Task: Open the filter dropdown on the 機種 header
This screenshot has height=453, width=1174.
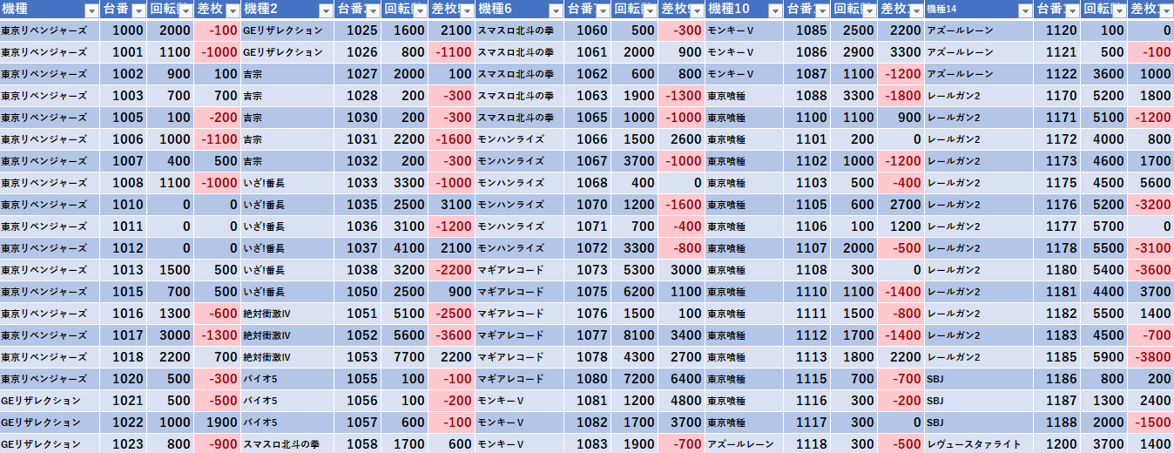Action: pos(91,10)
